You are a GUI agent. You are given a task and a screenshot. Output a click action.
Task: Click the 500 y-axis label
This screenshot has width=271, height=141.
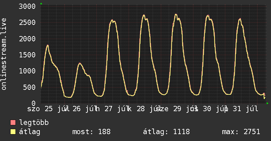click(x=29, y=87)
